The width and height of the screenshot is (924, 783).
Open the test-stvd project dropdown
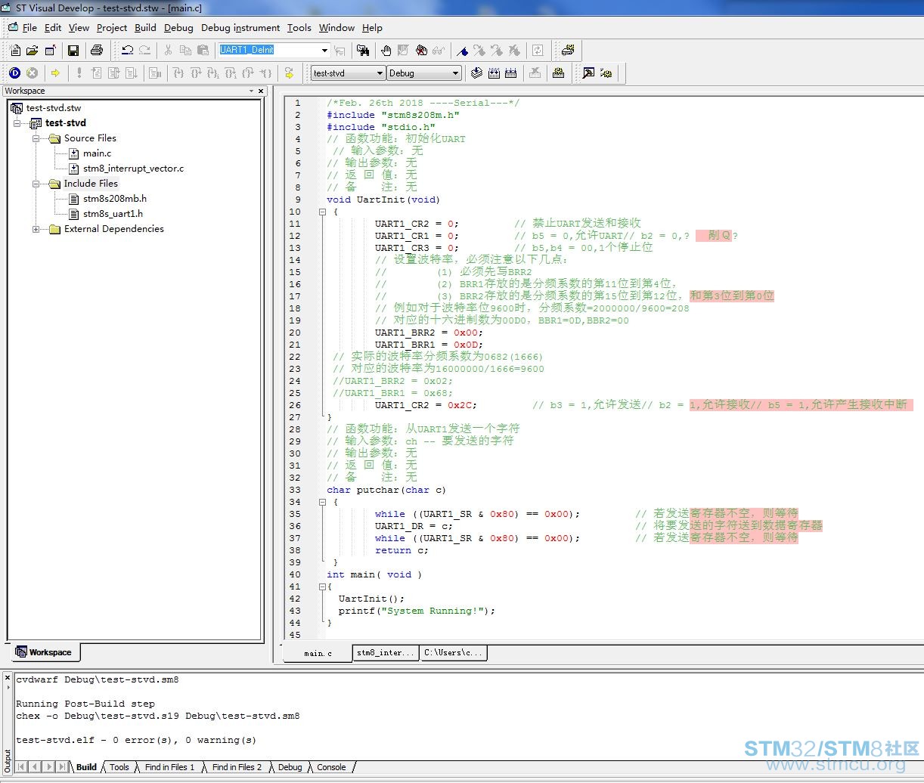point(380,73)
